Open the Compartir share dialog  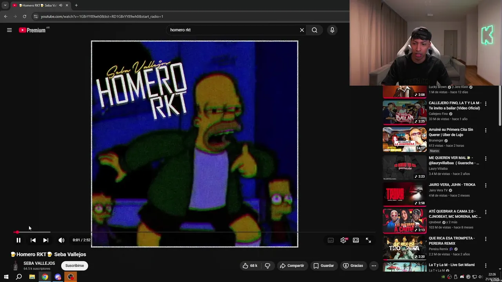coord(292,266)
